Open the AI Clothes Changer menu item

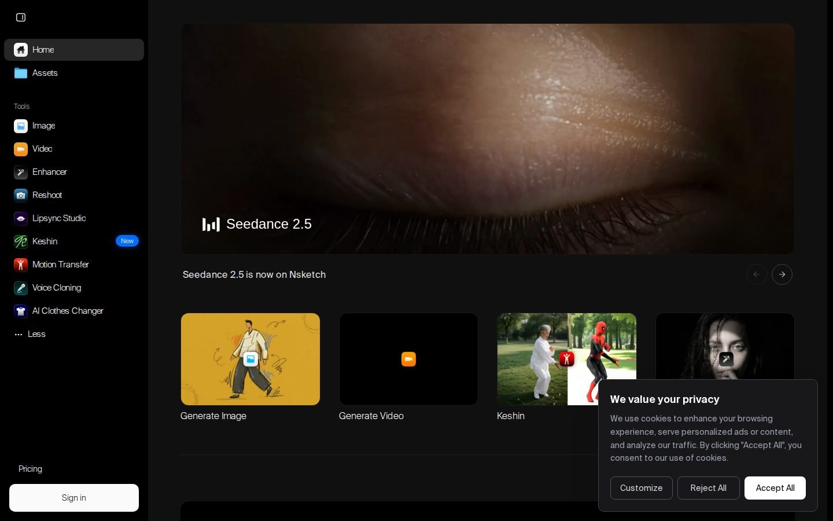(74, 311)
